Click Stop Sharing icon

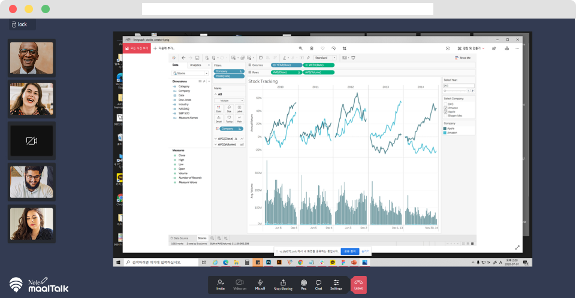point(282,284)
